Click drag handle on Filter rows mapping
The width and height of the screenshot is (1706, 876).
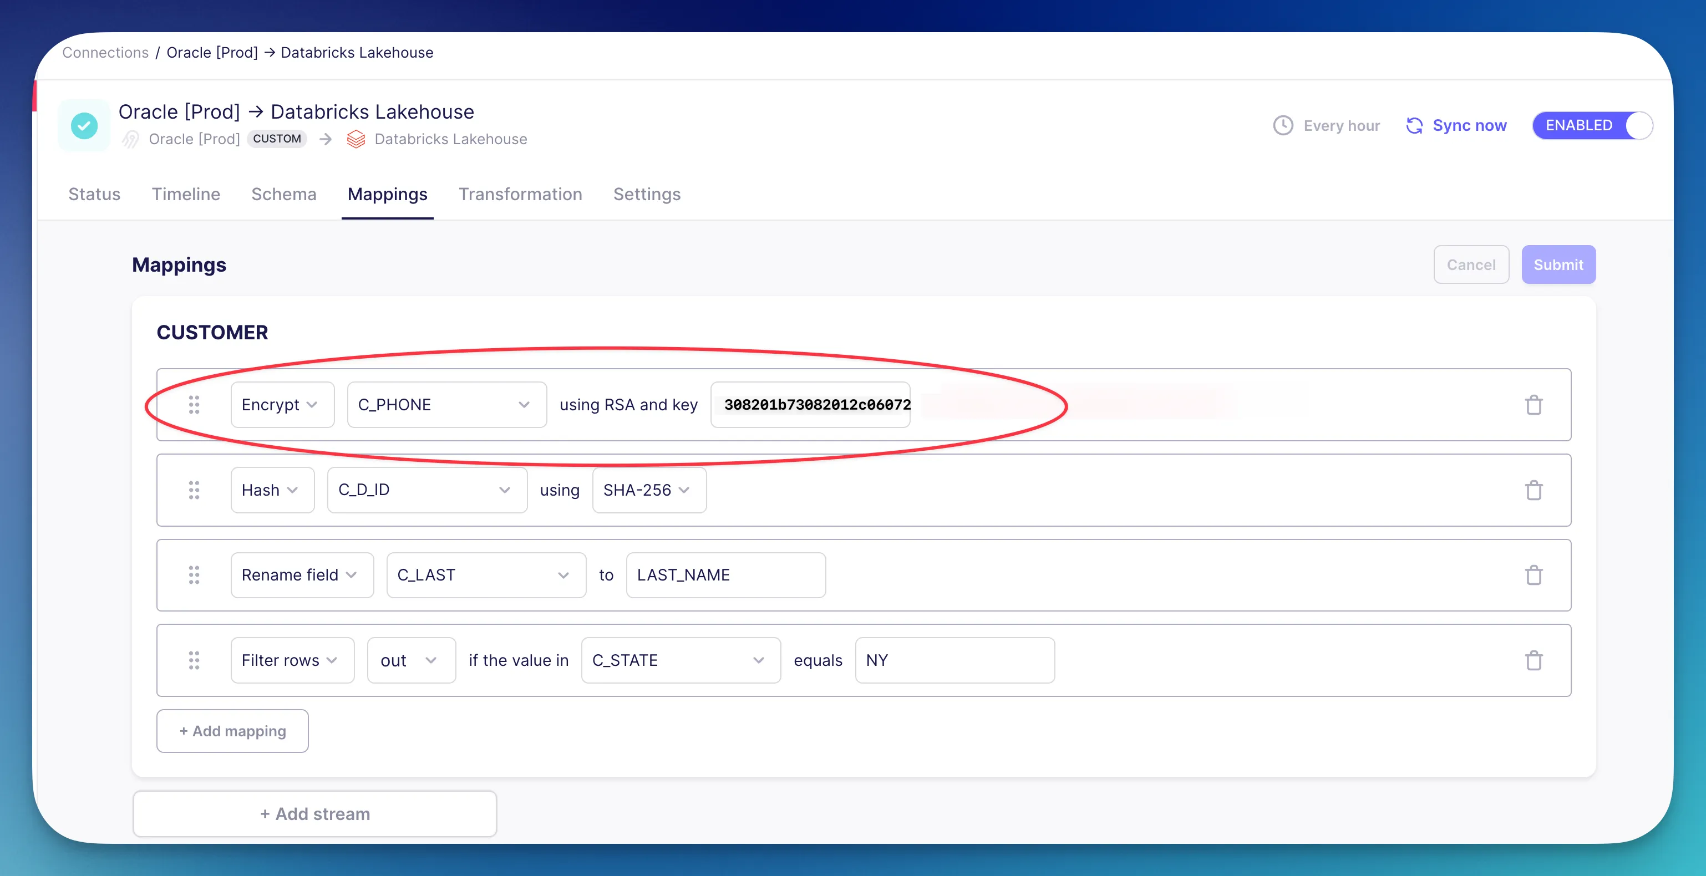click(x=194, y=660)
